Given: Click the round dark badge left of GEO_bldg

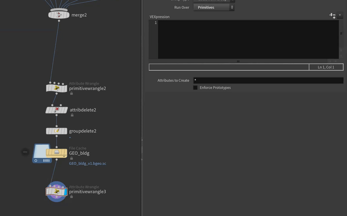Looking at the screenshot, I should click(x=25, y=152).
